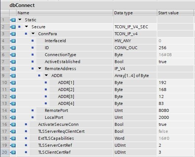
Task: Edit the ActiveEstablished start value true
Action: click(175, 62)
